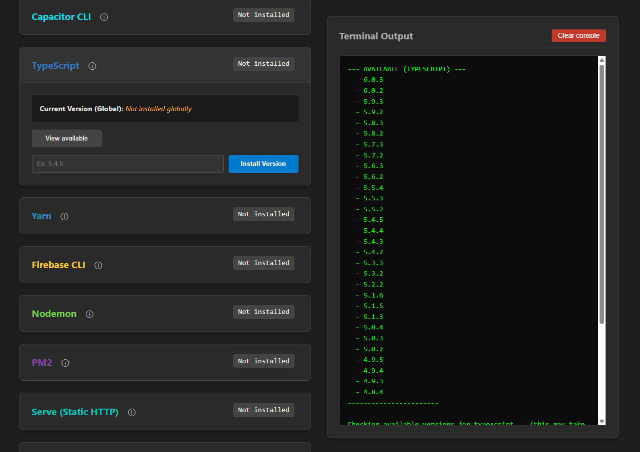Select version 5.4.3 in terminal output

click(x=373, y=242)
